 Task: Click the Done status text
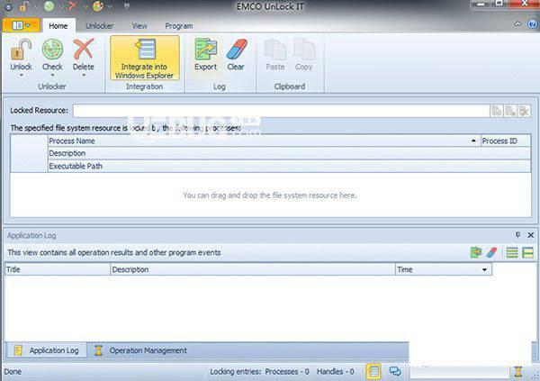pyautogui.click(x=13, y=372)
